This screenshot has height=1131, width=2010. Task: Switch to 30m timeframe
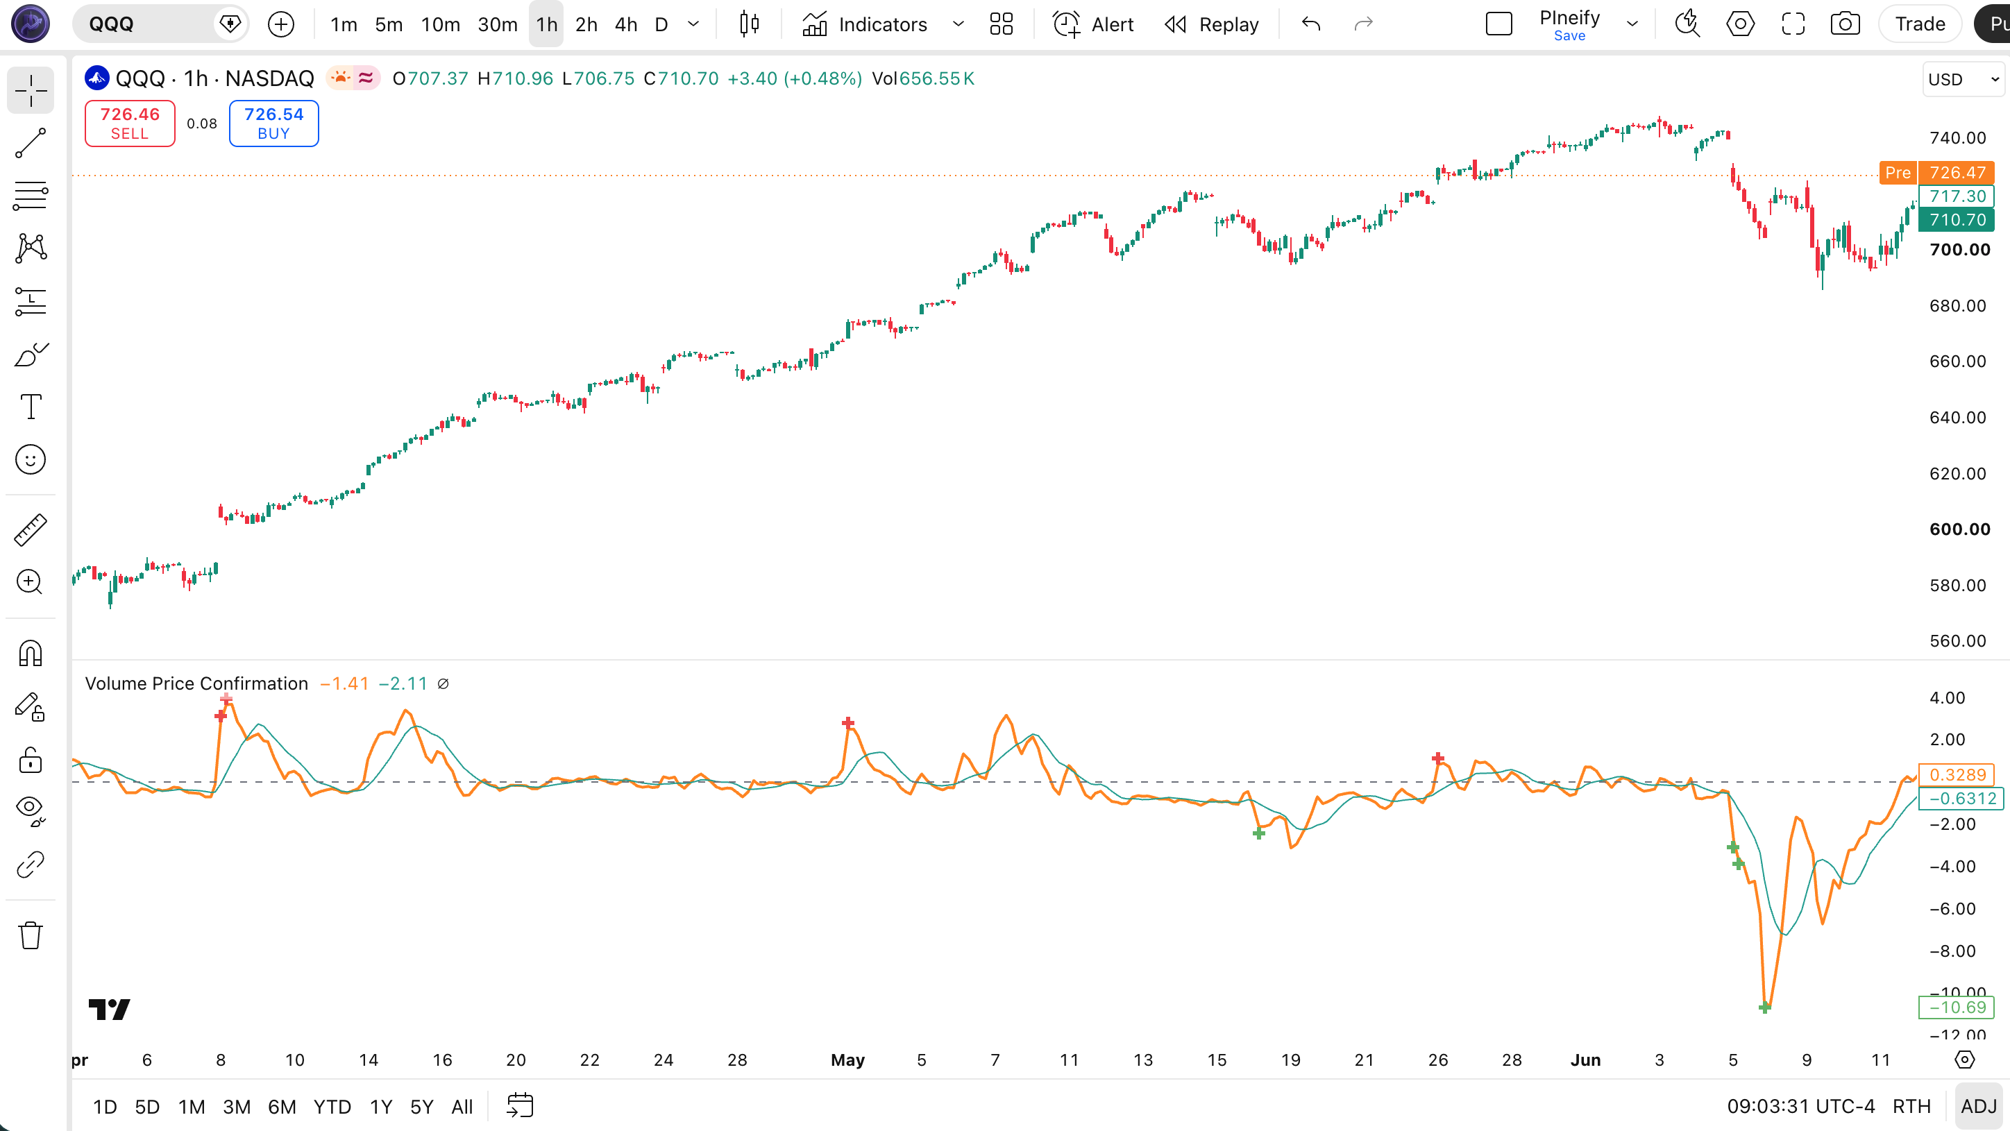pyautogui.click(x=497, y=24)
